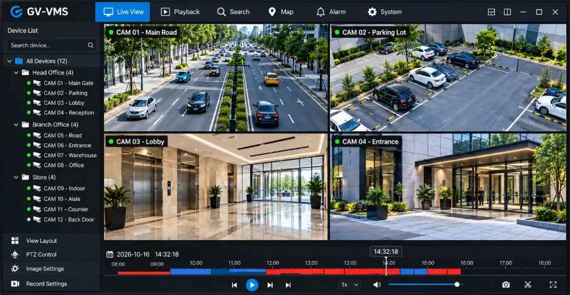Select the Store (4) folder
The width and height of the screenshot is (570, 295).
(x=39, y=177)
